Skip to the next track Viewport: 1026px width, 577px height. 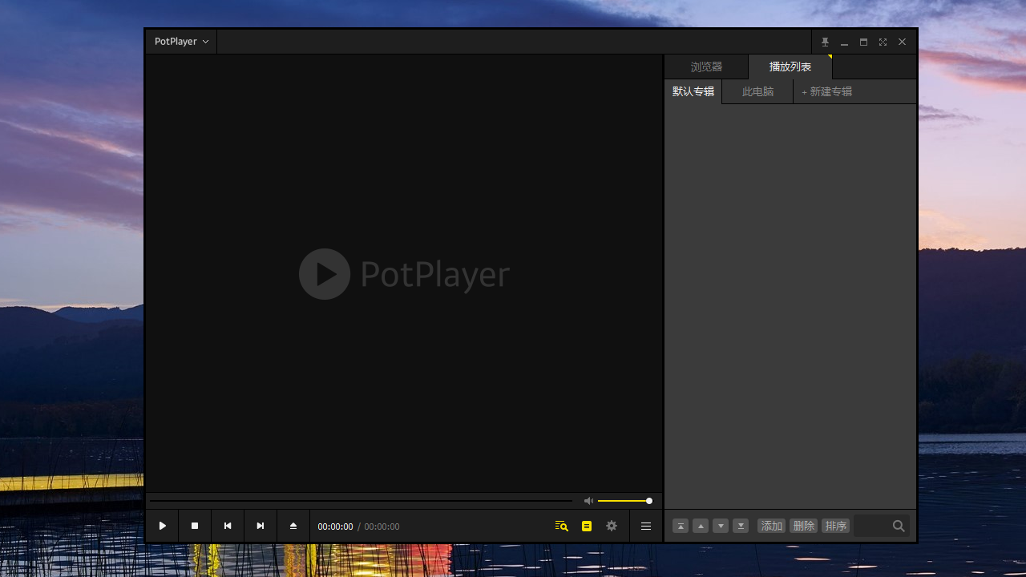(x=261, y=526)
